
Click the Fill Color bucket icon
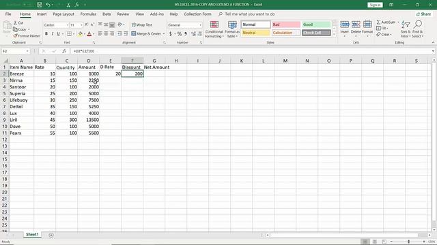click(x=81, y=34)
